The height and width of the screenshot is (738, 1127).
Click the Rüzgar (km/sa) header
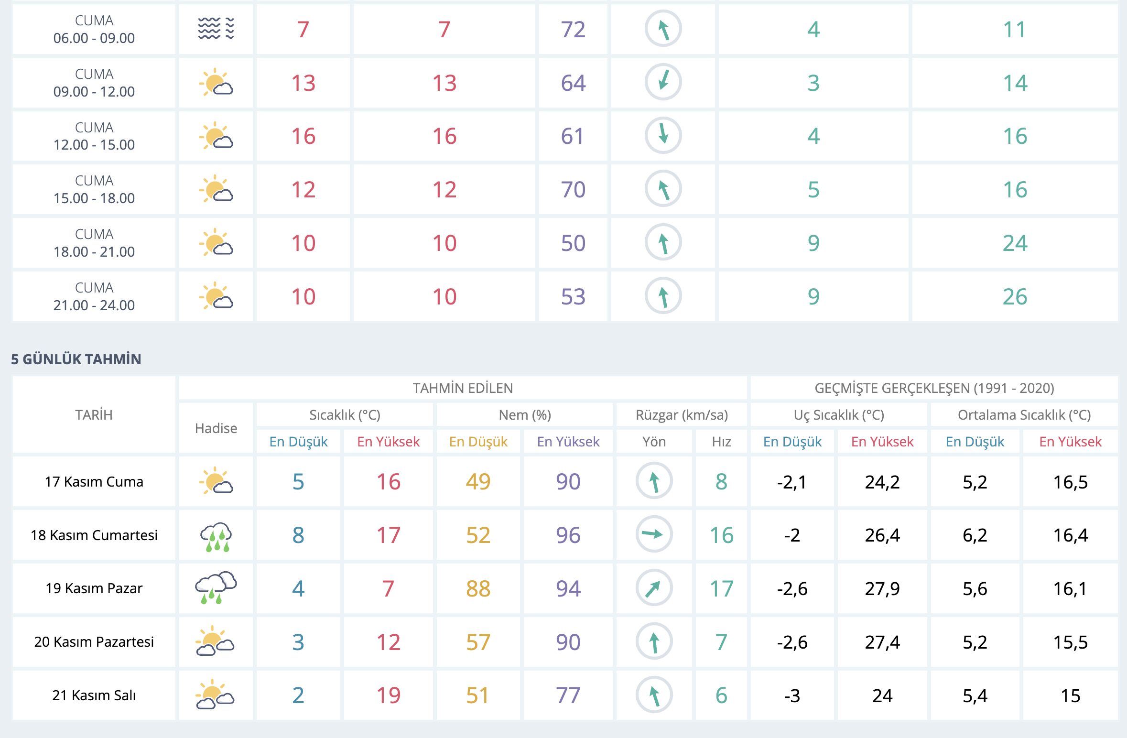pyautogui.click(x=682, y=414)
